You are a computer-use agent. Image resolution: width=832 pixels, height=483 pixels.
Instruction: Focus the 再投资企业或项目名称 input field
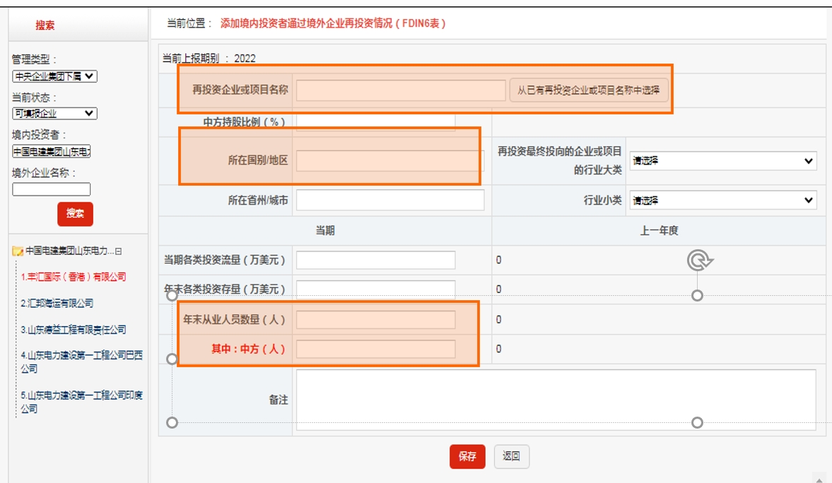click(x=400, y=90)
